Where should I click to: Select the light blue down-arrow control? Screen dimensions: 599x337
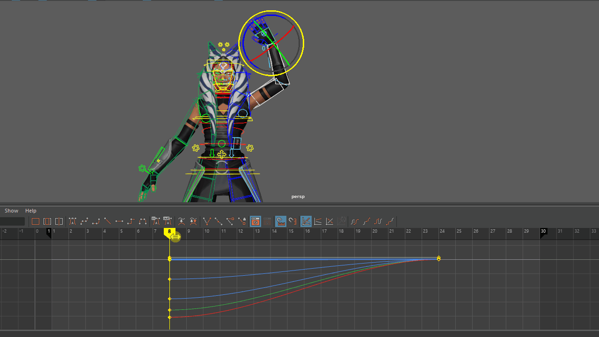click(x=231, y=153)
